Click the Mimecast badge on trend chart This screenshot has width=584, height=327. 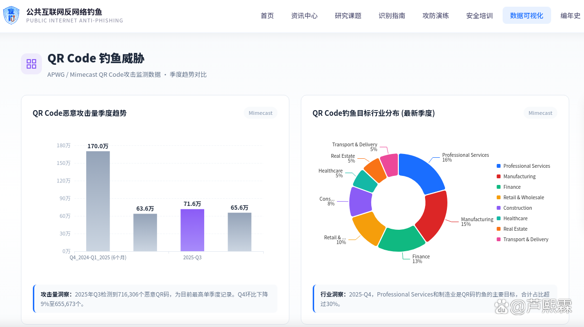coord(261,113)
